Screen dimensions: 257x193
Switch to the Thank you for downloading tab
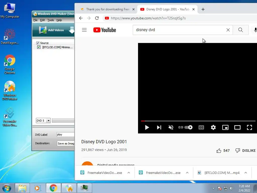[x=107, y=9]
